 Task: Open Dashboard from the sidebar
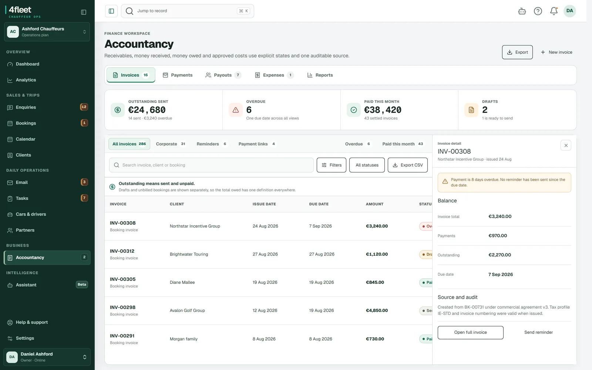coord(47,64)
